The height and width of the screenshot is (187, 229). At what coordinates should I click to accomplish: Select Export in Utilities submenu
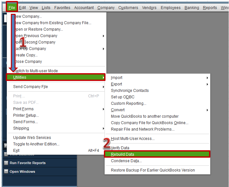(116, 84)
